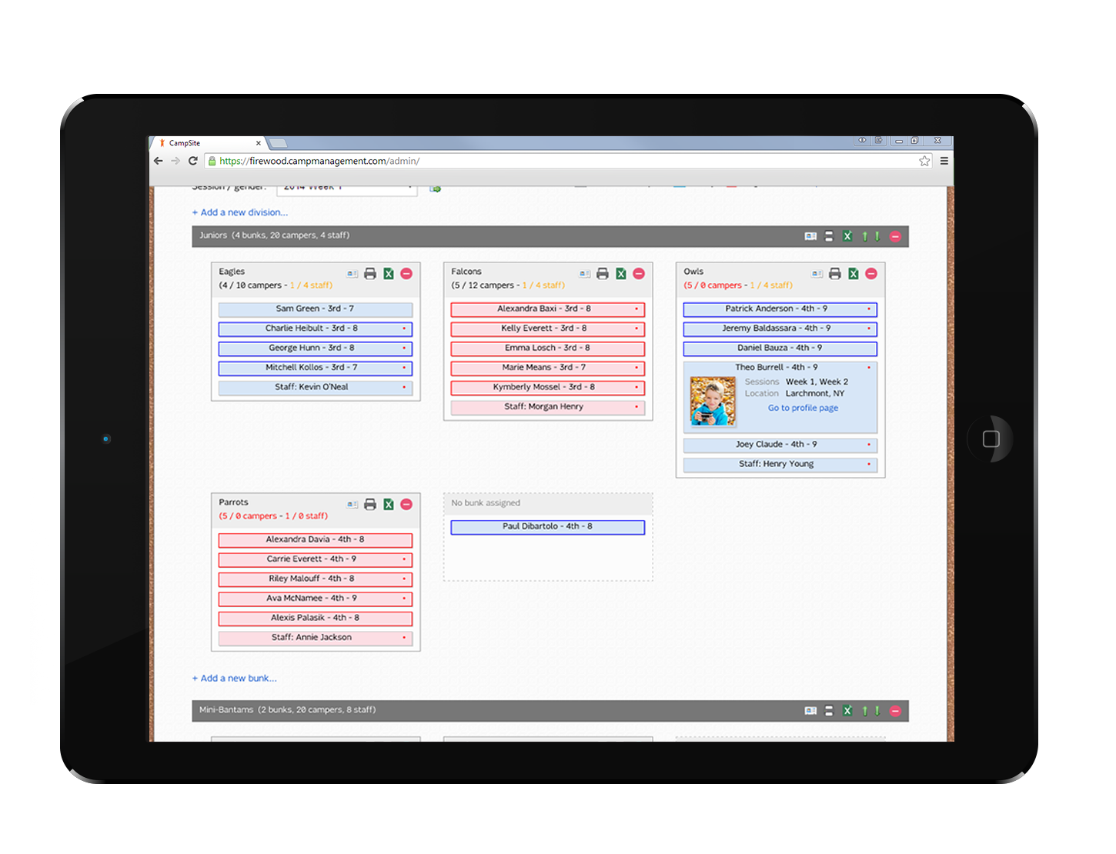1116x854 pixels.
Task: Open a new browser tab
Action: coord(278,143)
